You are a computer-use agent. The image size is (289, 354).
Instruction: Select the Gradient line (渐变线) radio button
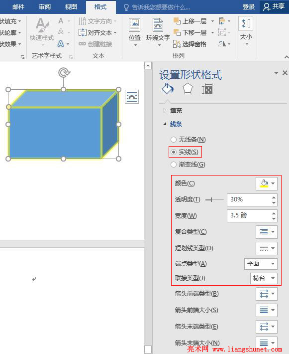[174, 165]
